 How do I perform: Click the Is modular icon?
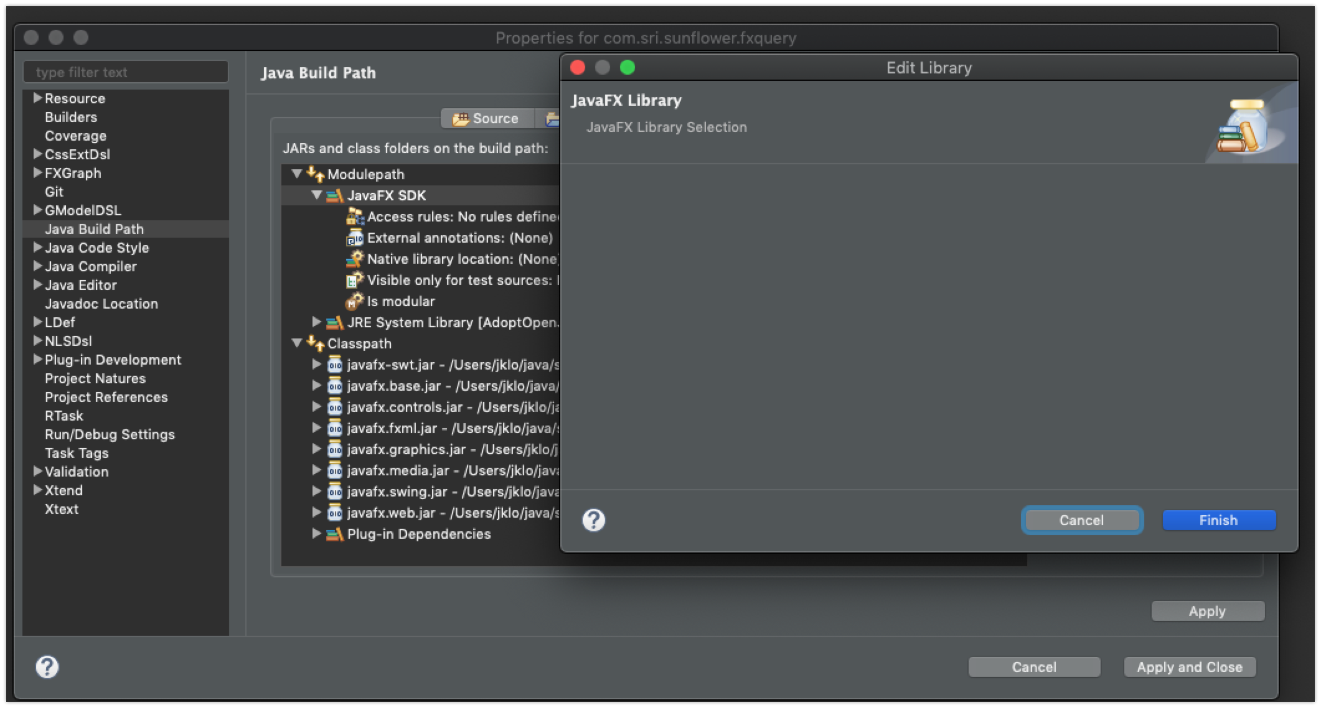355,302
